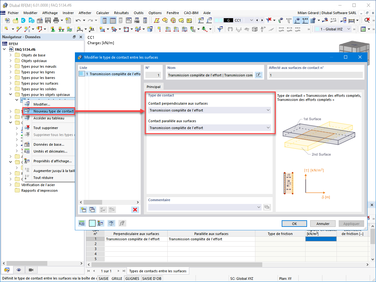Toggle GLIGNES in the status bar
Viewport: 376px width, 282px height.
(132, 278)
